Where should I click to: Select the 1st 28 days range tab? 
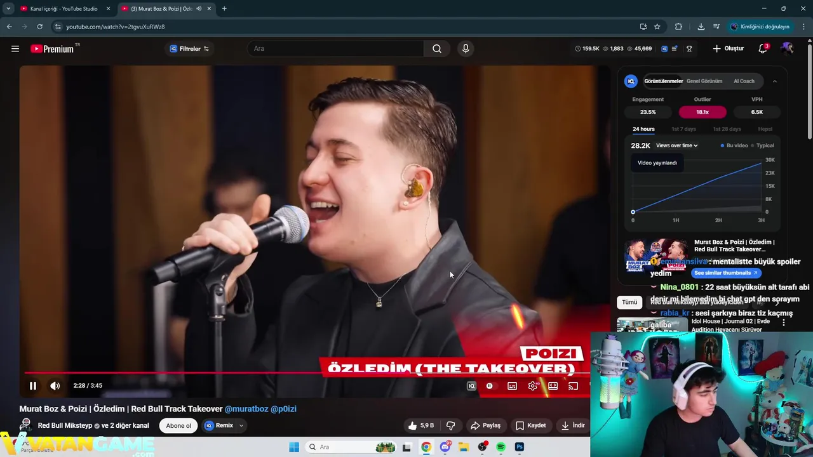pyautogui.click(x=727, y=129)
